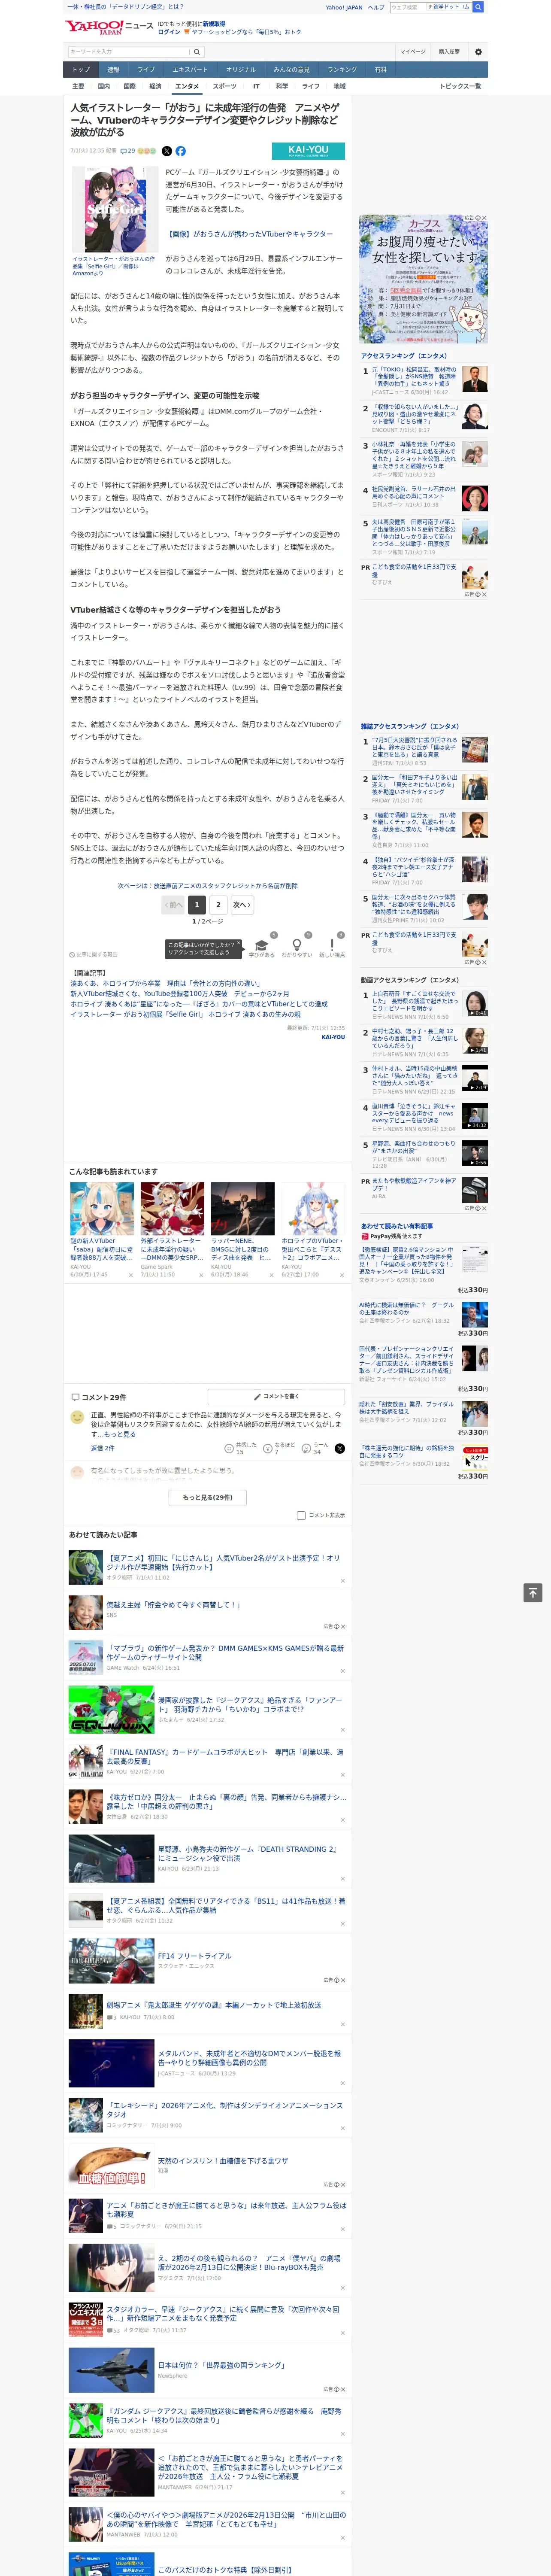Open related article 湊あくあ、ホロライブから卒業
The height and width of the screenshot is (2576, 551).
(x=165, y=983)
